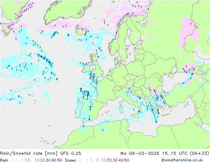Click the 'Snow:' legend label
The image size is (210, 163).
tap(71, 160)
